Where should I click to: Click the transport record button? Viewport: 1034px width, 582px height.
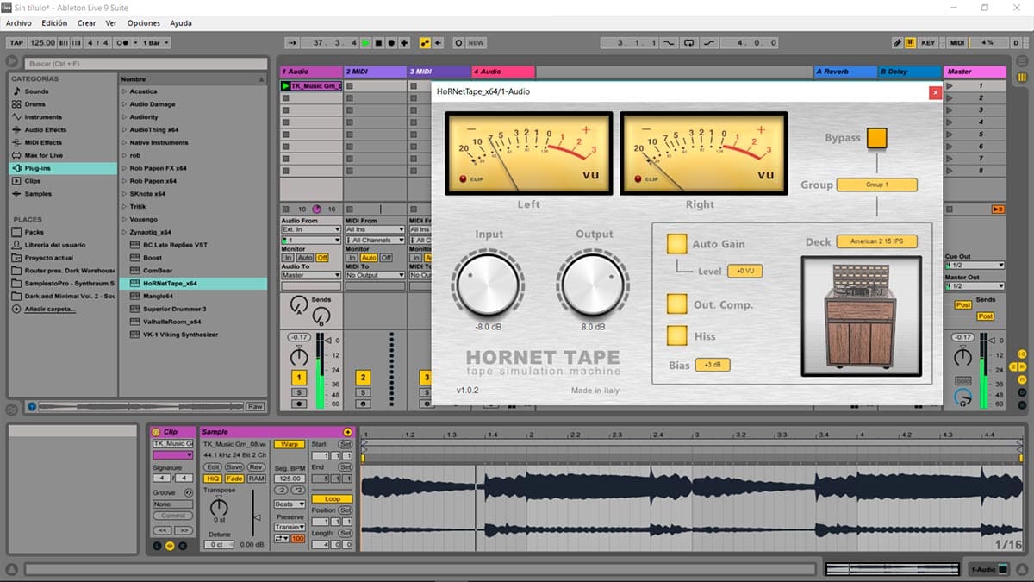pyautogui.click(x=392, y=42)
